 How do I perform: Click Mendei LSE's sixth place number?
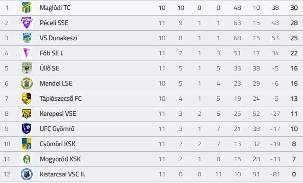(x=7, y=83)
